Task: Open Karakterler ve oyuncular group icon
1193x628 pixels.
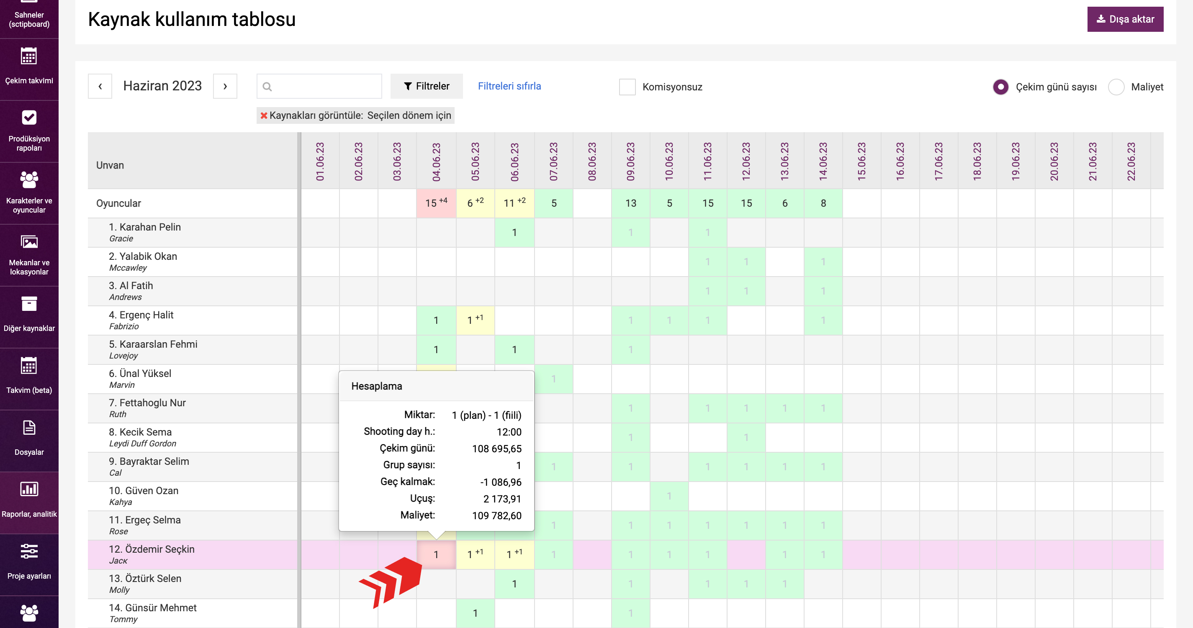Action: click(x=29, y=179)
